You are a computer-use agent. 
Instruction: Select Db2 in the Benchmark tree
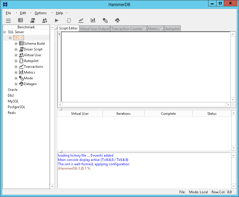click(x=11, y=95)
